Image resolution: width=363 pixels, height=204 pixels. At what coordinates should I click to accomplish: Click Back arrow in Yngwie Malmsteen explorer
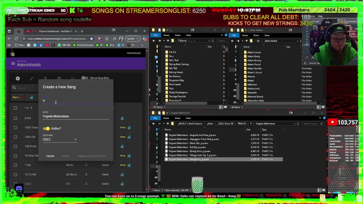point(154,124)
